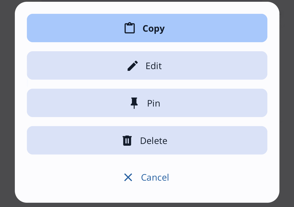Close the action sheet with Cancel
Image resolution: width=294 pixels, height=207 pixels.
coord(147,177)
